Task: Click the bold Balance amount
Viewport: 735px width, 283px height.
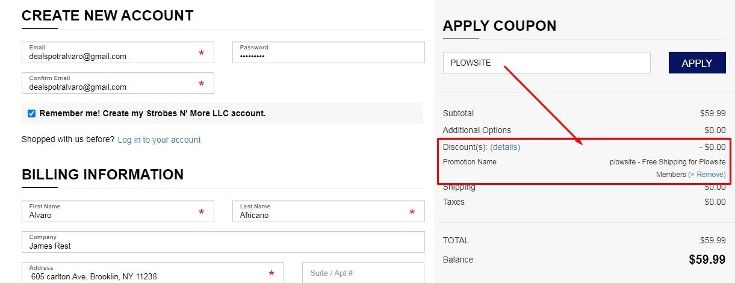Action: (707, 260)
